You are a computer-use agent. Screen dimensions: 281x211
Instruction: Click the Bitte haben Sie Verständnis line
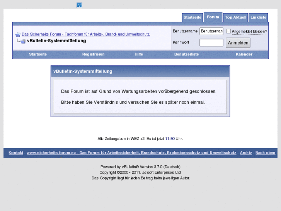coord(133,102)
